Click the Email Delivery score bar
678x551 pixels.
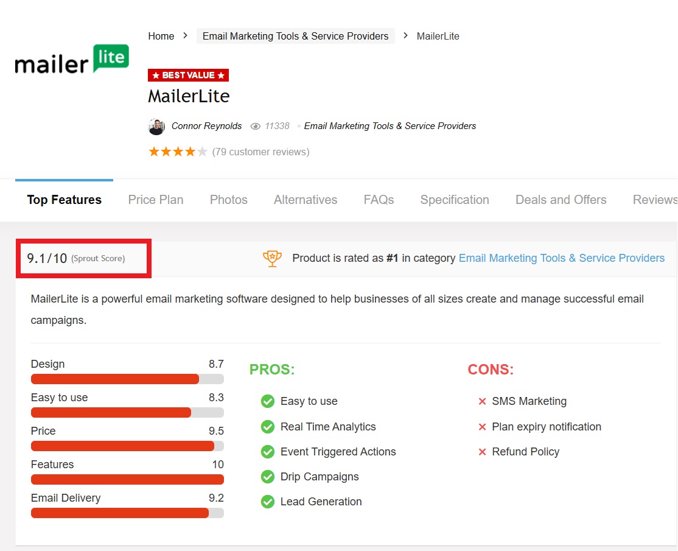[x=127, y=513]
